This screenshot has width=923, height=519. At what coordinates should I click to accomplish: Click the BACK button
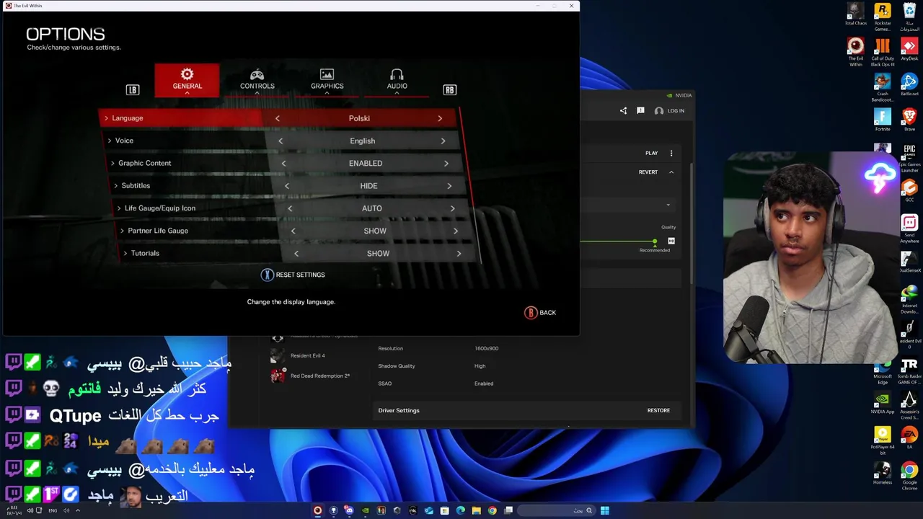[x=540, y=313]
